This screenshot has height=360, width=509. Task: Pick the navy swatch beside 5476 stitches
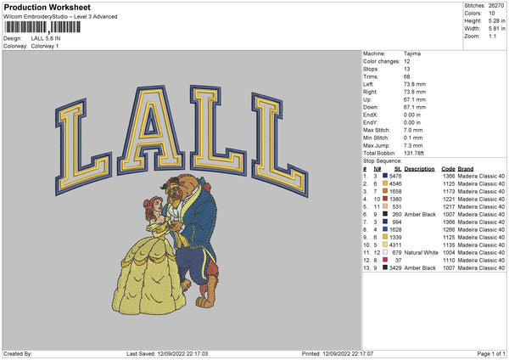385,176
